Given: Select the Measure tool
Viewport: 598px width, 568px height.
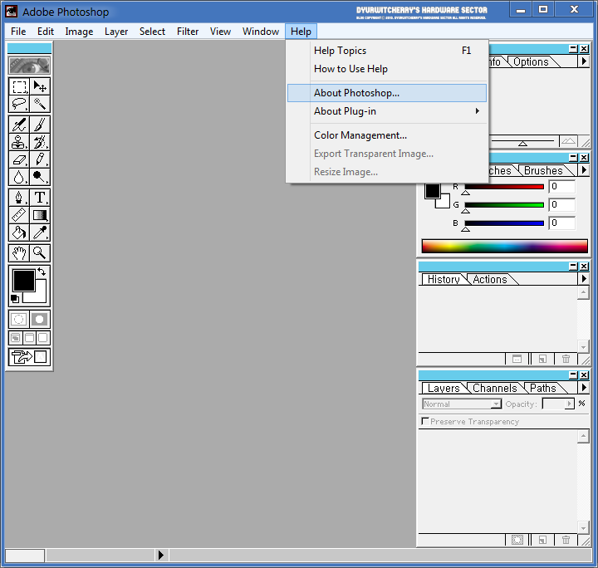Looking at the screenshot, I should coord(19,215).
